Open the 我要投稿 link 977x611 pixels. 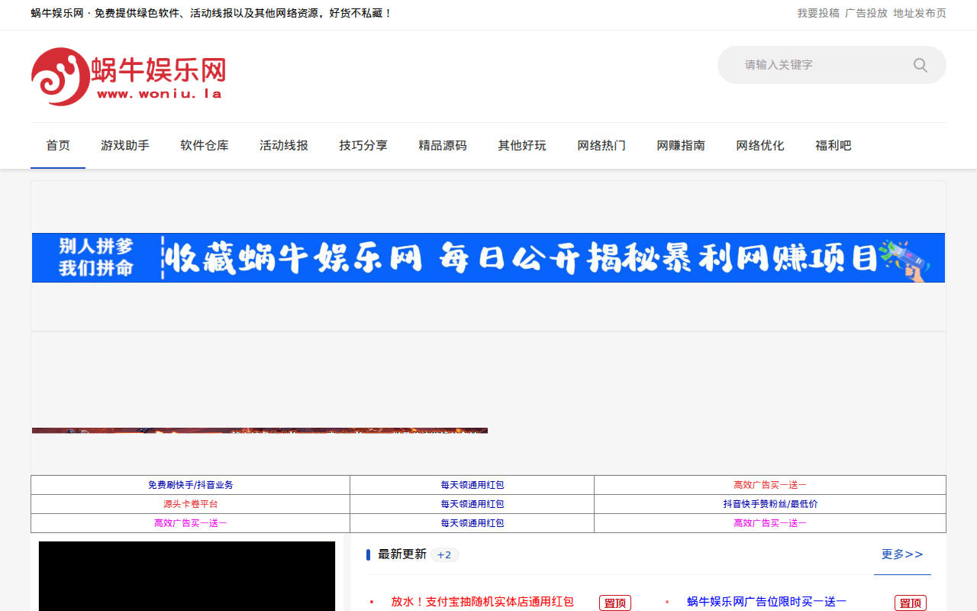(x=817, y=12)
